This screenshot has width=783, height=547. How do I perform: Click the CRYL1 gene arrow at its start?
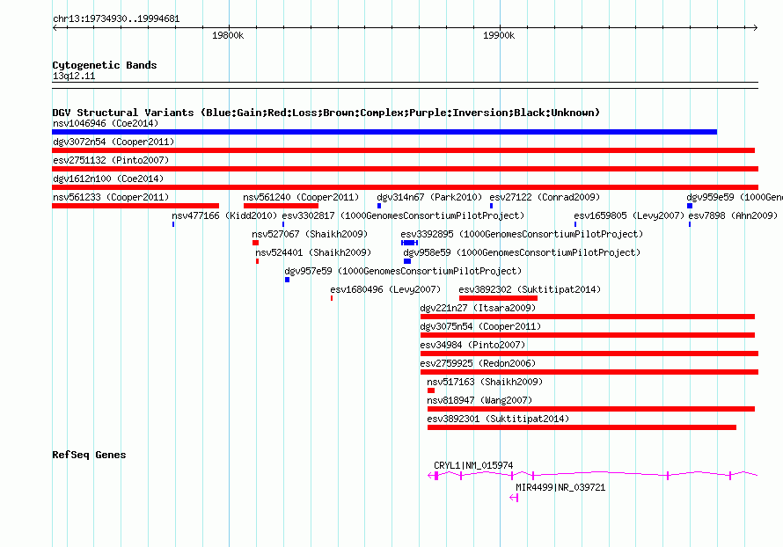coord(431,476)
